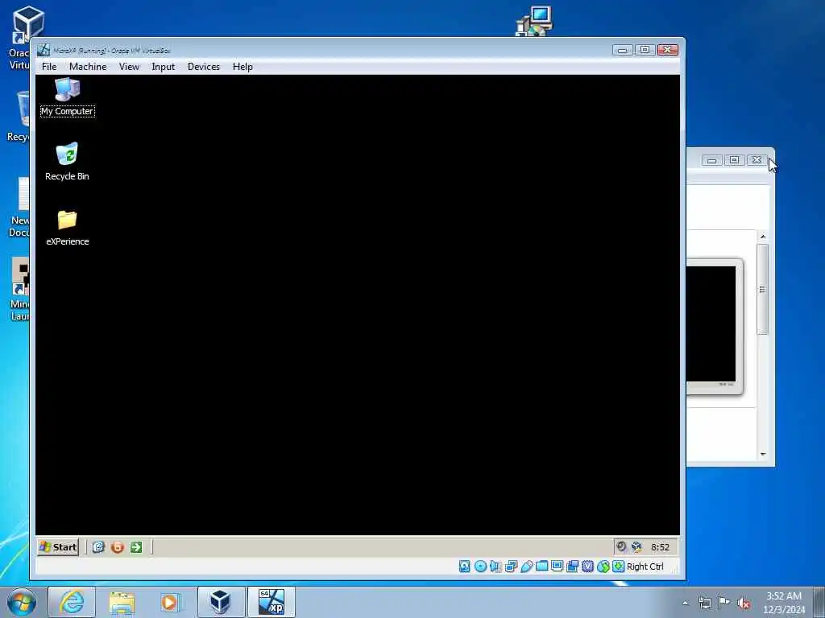The height and width of the screenshot is (618, 825).
Task: Select the eXPerience folder icon
Action: 68,228
